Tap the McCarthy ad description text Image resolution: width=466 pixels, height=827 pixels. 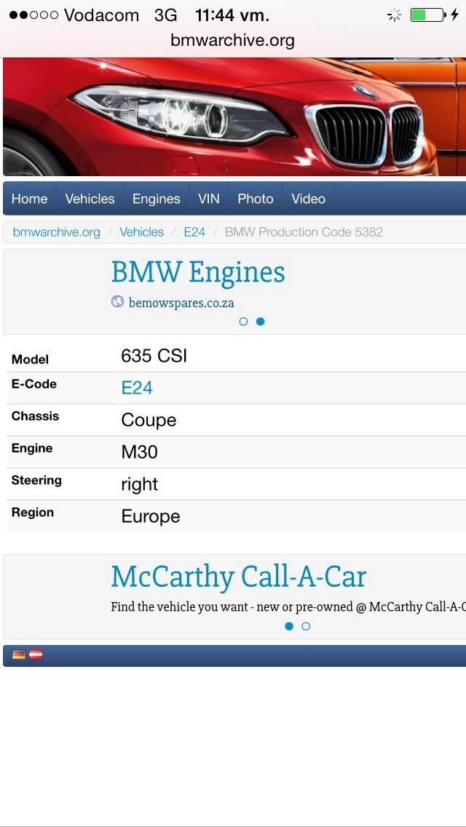(x=288, y=607)
